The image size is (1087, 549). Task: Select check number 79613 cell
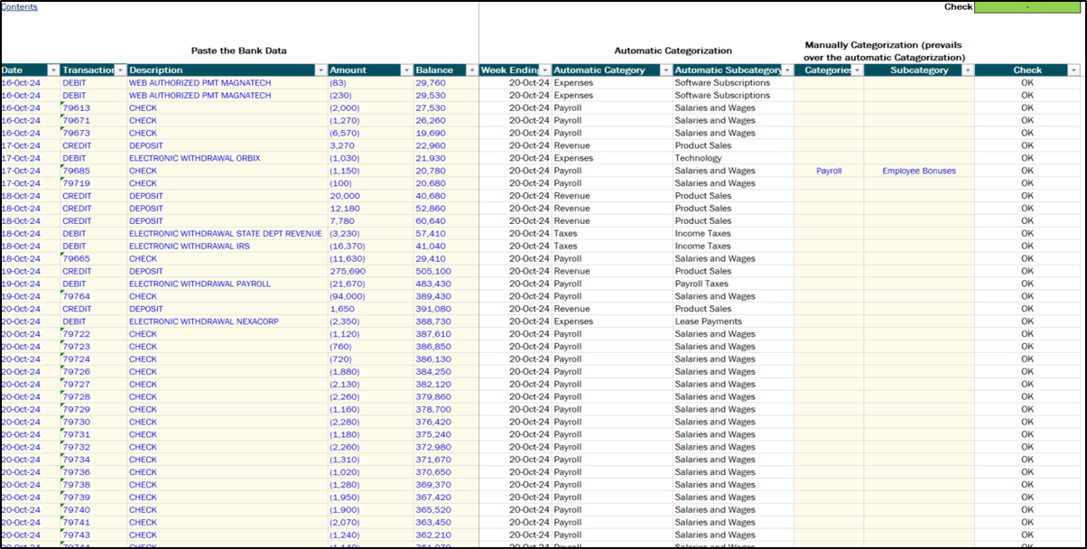tap(92, 108)
